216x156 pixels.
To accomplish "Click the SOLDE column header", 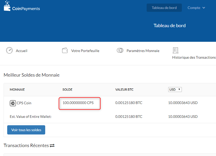I will (x=67, y=90).
